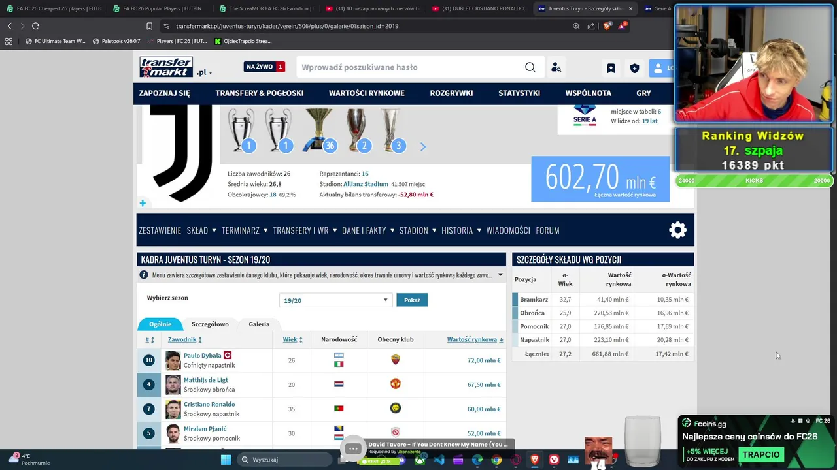837x470 pixels.
Task: Open Visual Studio Code from taskbar
Action: (439, 460)
